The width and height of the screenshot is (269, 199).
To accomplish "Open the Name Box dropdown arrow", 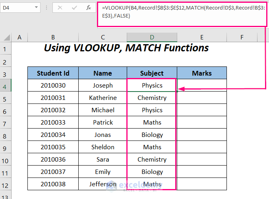I will [36, 8].
